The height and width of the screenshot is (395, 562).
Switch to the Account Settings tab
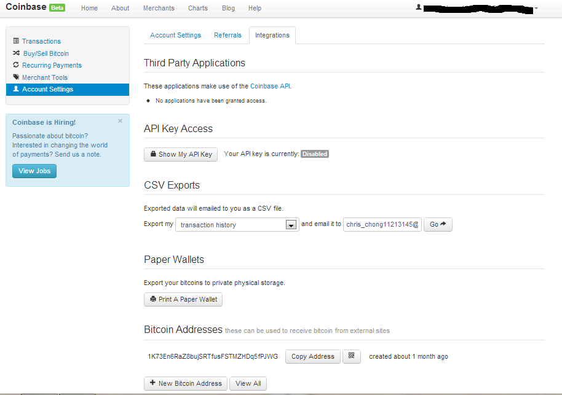tap(176, 35)
